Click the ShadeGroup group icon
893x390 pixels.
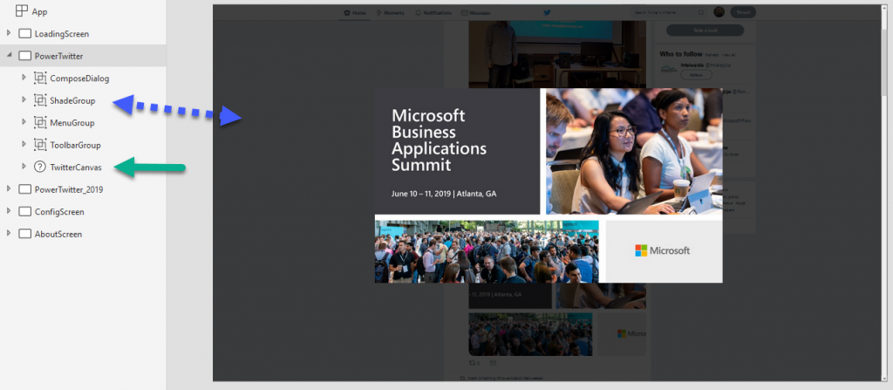click(40, 100)
